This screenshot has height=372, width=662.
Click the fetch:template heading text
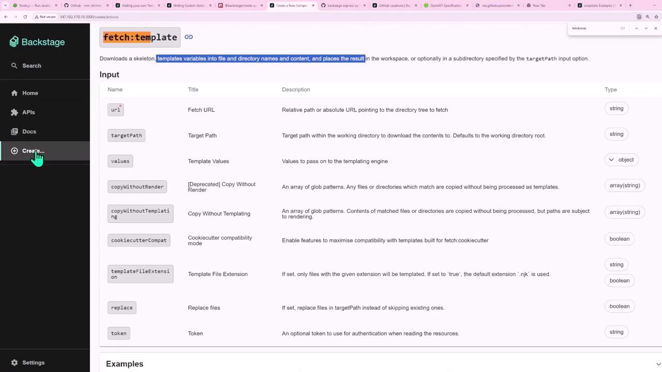coord(140,37)
